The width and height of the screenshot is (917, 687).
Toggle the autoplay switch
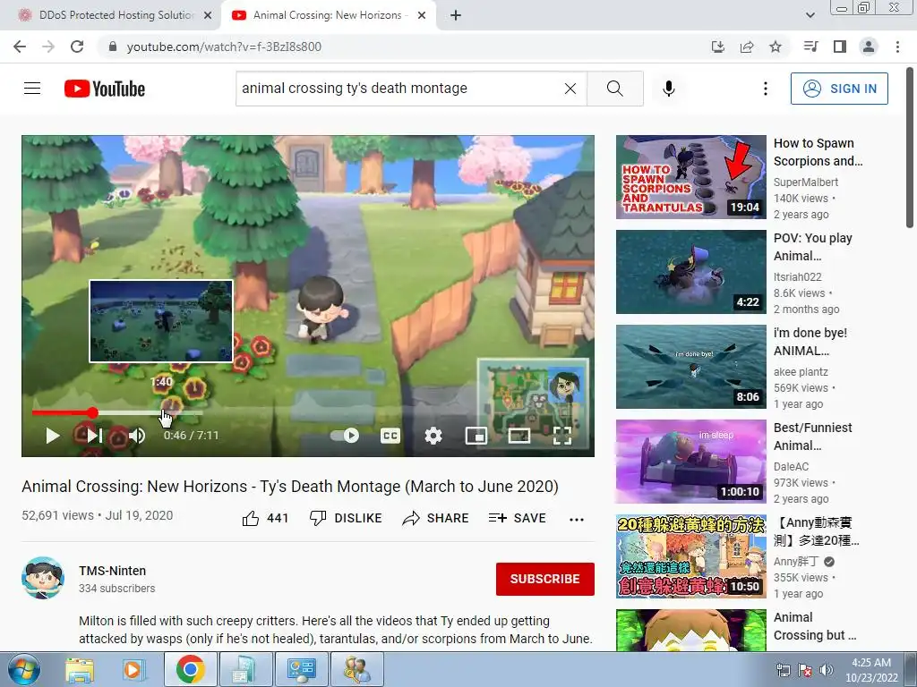coord(345,436)
